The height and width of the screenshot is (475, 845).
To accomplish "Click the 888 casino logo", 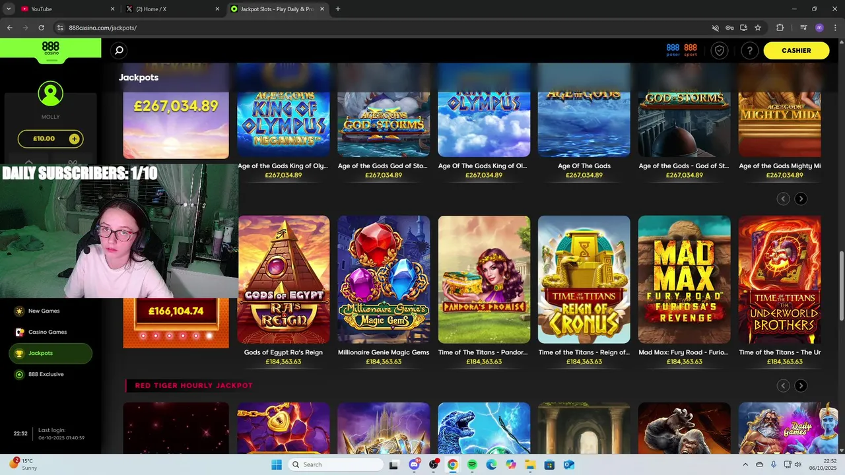I will tap(50, 49).
